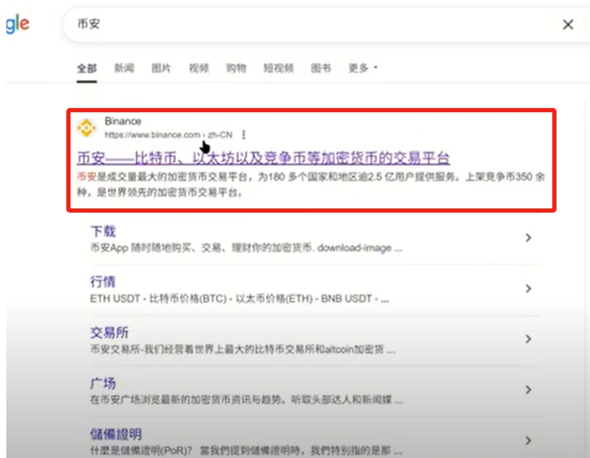Click the chevron in the 下载 row
The image size is (590, 458).
coord(529,238)
